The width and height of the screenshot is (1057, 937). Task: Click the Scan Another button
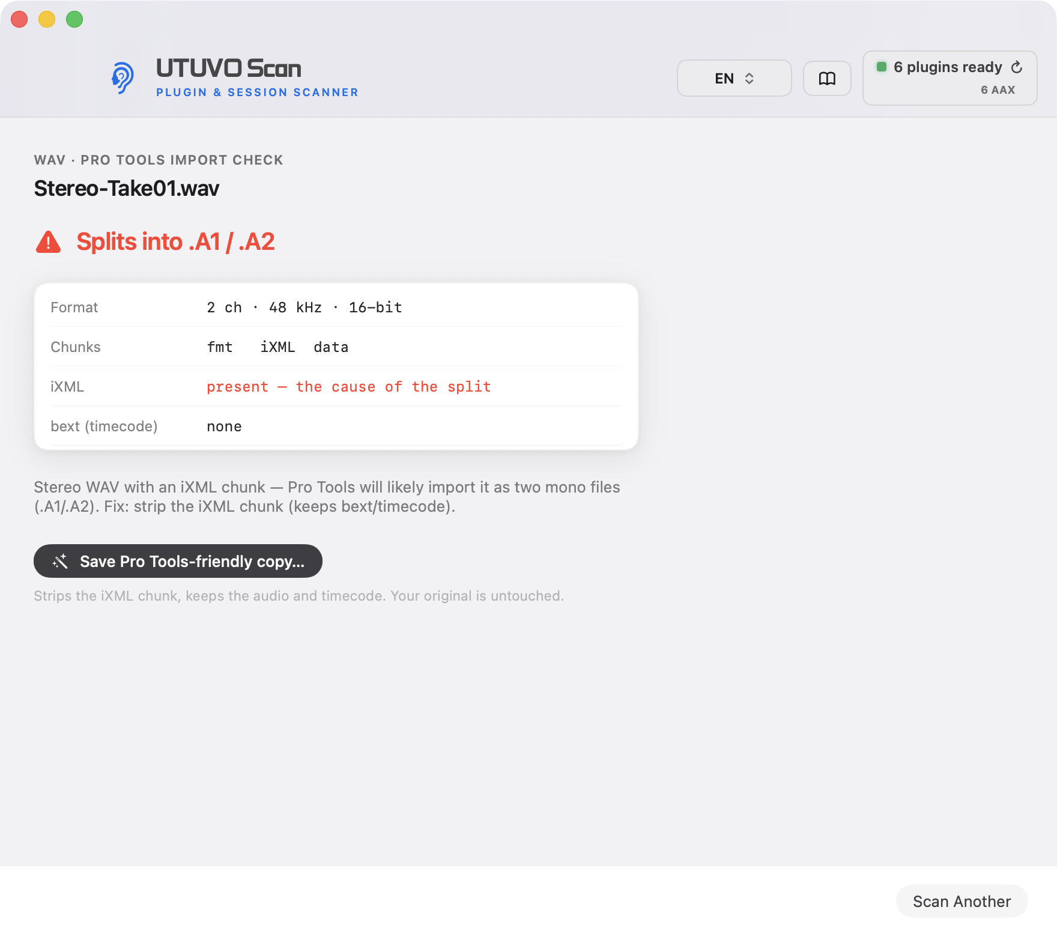coord(962,901)
